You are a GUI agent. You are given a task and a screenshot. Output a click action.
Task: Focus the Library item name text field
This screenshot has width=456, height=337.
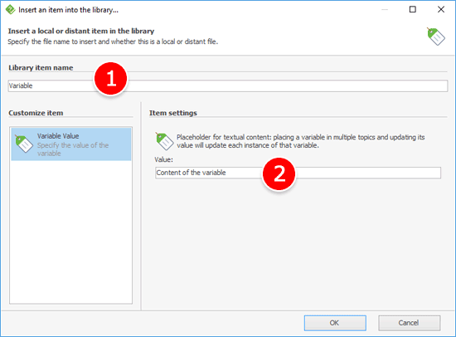pyautogui.click(x=228, y=86)
